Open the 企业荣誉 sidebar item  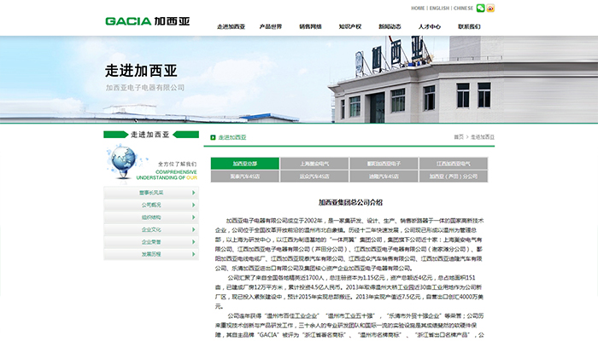click(151, 241)
